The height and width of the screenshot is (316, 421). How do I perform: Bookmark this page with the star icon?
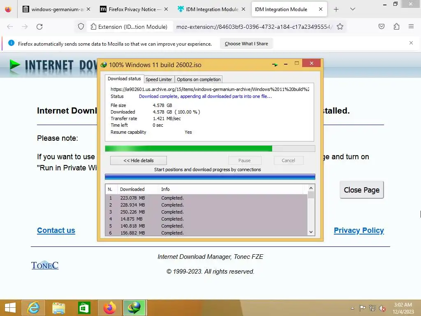click(340, 27)
